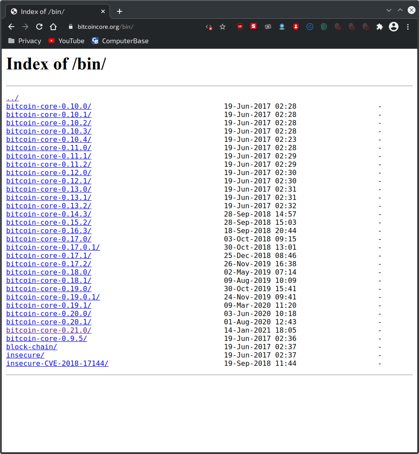This screenshot has height=454, width=419.
Task: Open bitcoin-core-0.20.0/ folder
Action: pyautogui.click(x=48, y=314)
